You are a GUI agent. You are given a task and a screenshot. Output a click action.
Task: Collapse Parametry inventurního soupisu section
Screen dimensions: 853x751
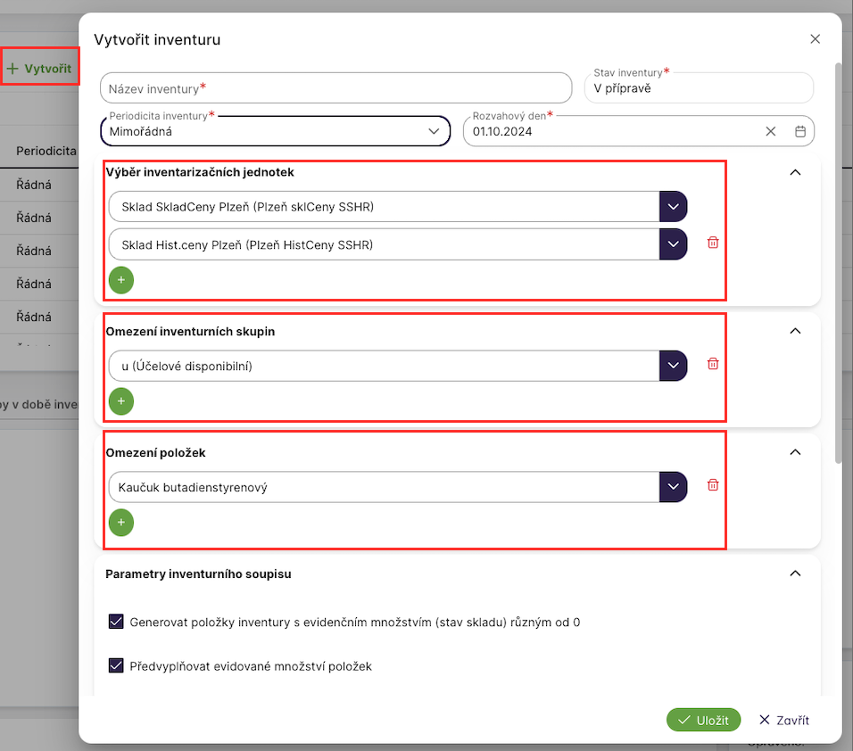pyautogui.click(x=796, y=574)
